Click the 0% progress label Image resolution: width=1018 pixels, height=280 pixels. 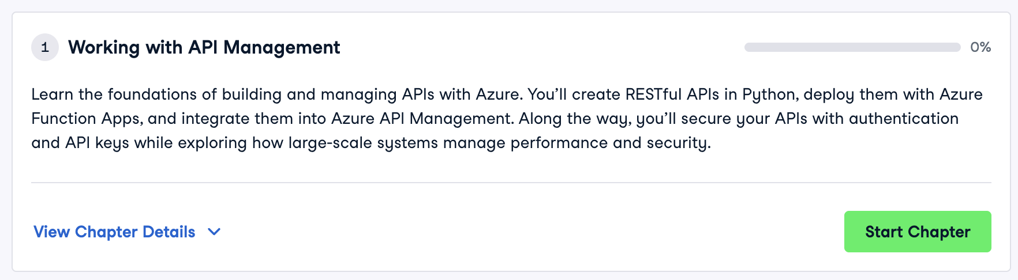tap(980, 47)
